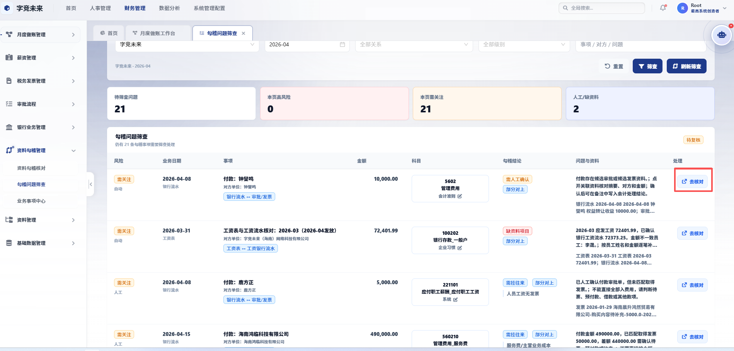Click the 需人工确认 tag

pyautogui.click(x=517, y=179)
